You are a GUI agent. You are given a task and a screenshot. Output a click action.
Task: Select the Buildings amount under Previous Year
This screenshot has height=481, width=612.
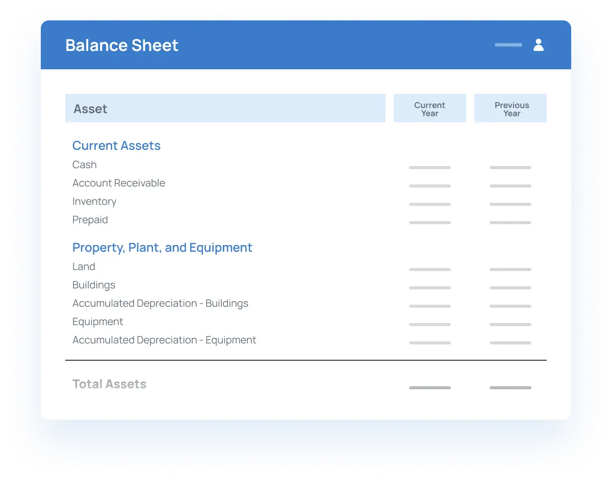pyautogui.click(x=510, y=288)
